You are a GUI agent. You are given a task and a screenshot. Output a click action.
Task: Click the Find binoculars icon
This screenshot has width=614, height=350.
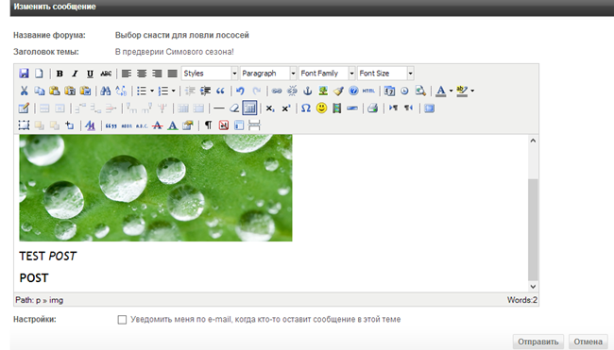point(106,91)
